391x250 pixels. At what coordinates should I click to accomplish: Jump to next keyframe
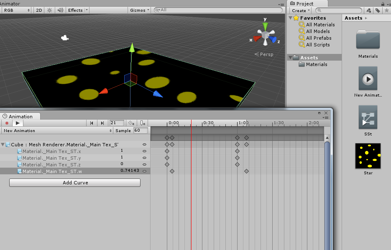point(102,123)
